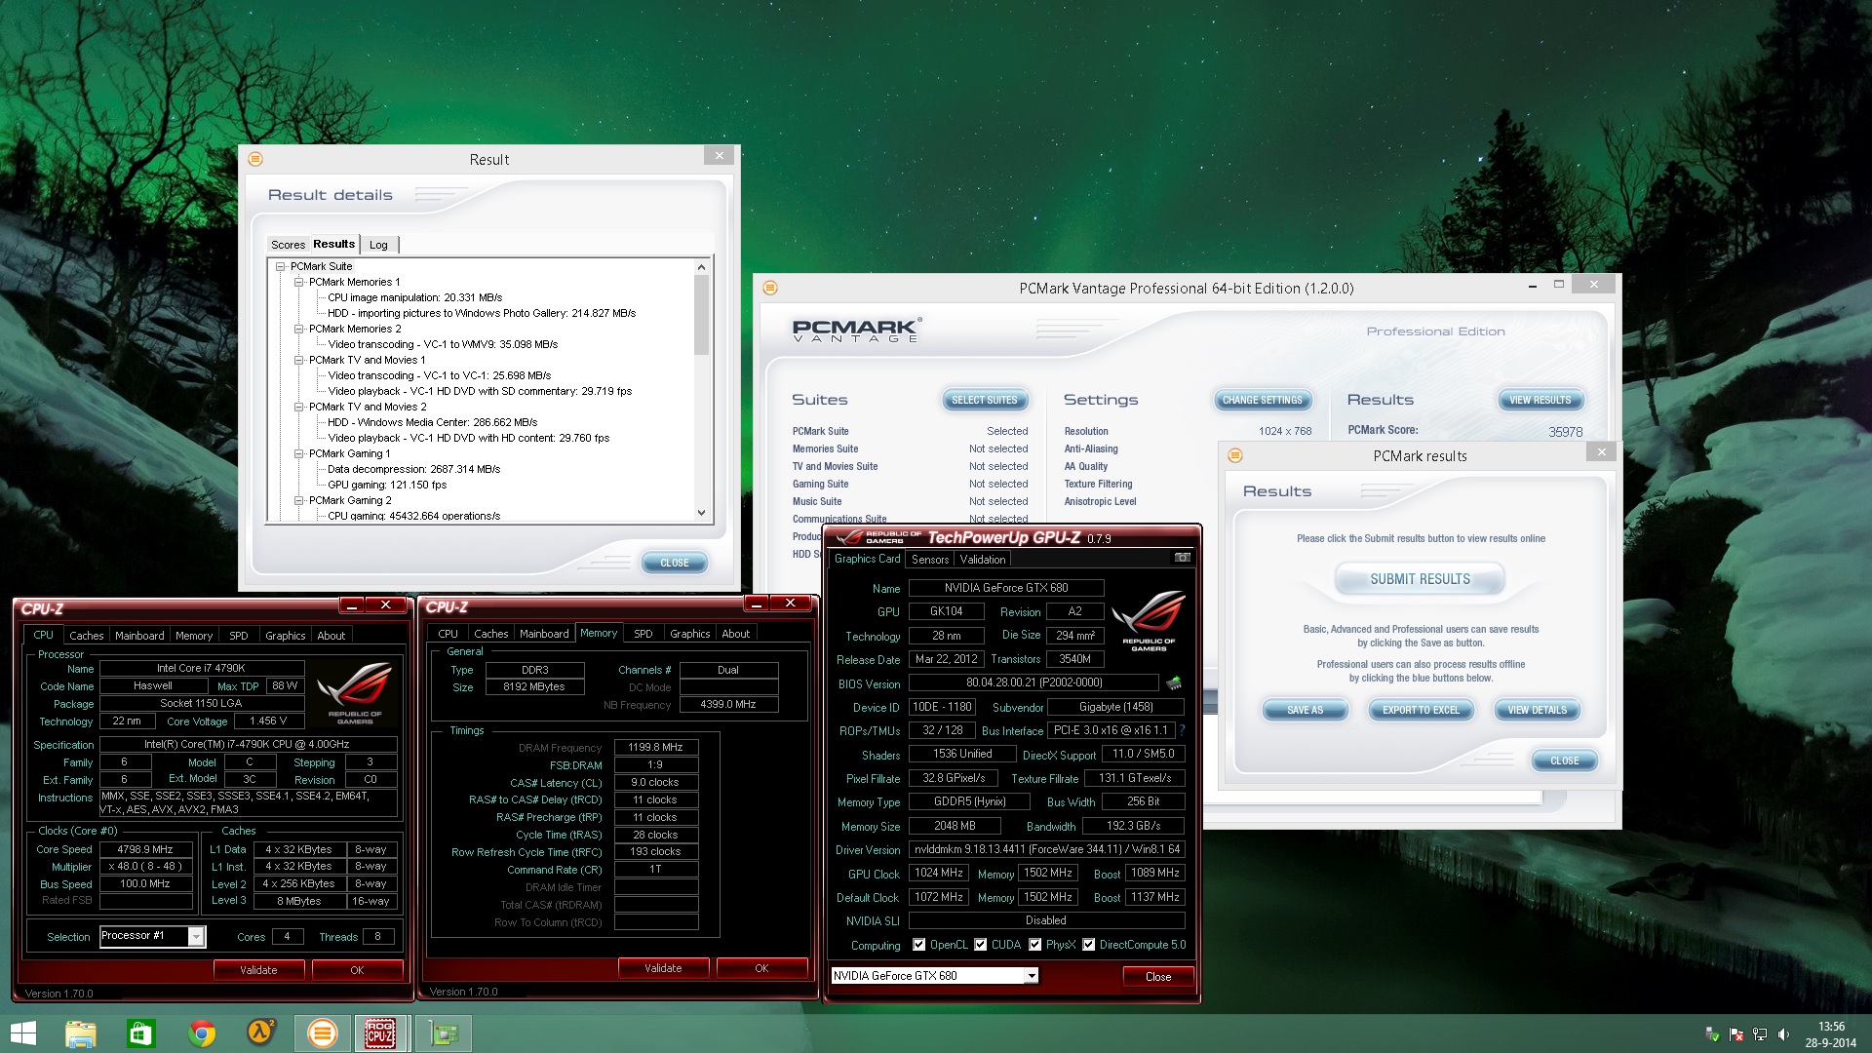Collapse PCMark TV and Movies 2 node
This screenshot has width=1872, height=1053.
click(x=299, y=407)
